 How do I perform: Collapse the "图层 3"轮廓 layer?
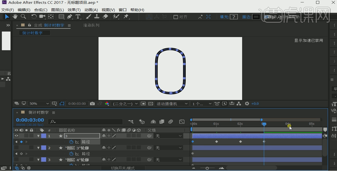tap(38, 148)
